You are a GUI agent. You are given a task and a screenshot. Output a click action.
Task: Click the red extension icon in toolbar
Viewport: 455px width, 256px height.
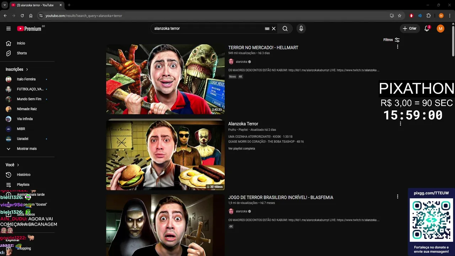[411, 16]
